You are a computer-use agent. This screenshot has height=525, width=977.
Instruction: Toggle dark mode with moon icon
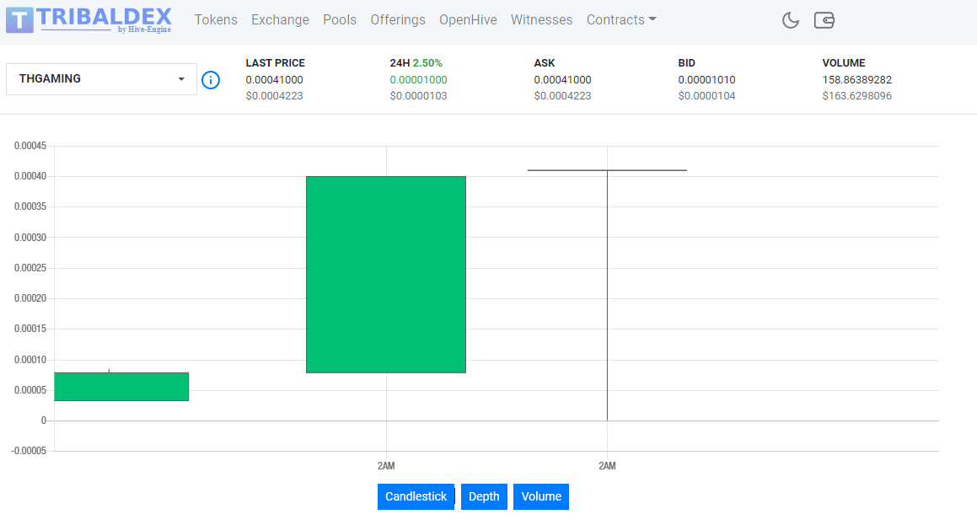point(790,20)
